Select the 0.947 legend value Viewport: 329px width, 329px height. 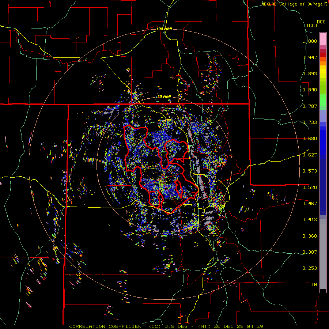[310, 57]
